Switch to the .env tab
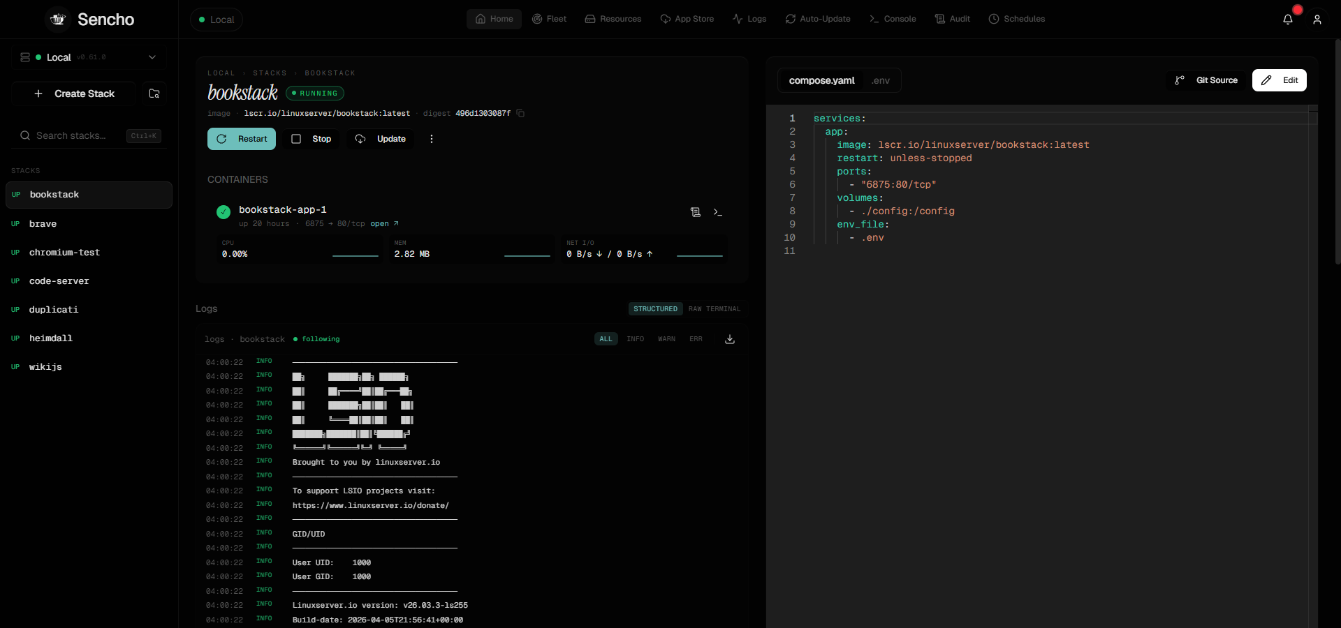Viewport: 1341px width, 628px height. coord(881,80)
